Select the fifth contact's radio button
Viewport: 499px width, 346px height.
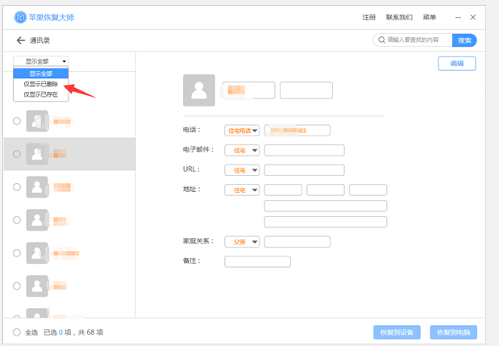pyautogui.click(x=17, y=253)
